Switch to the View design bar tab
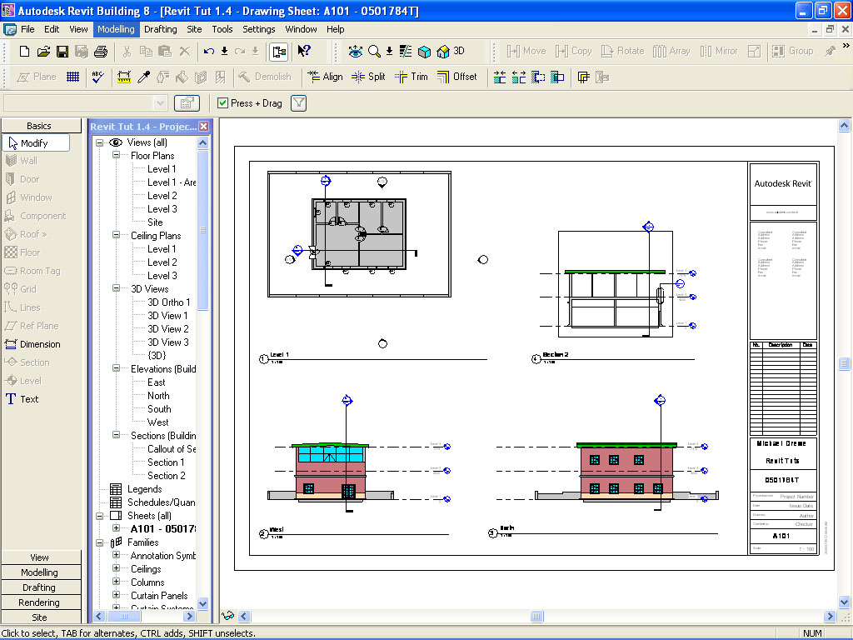 tap(39, 557)
